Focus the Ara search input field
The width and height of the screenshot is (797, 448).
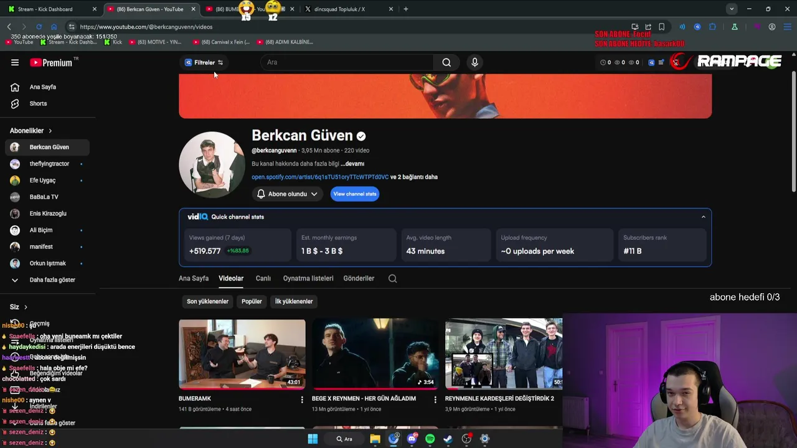(x=347, y=62)
